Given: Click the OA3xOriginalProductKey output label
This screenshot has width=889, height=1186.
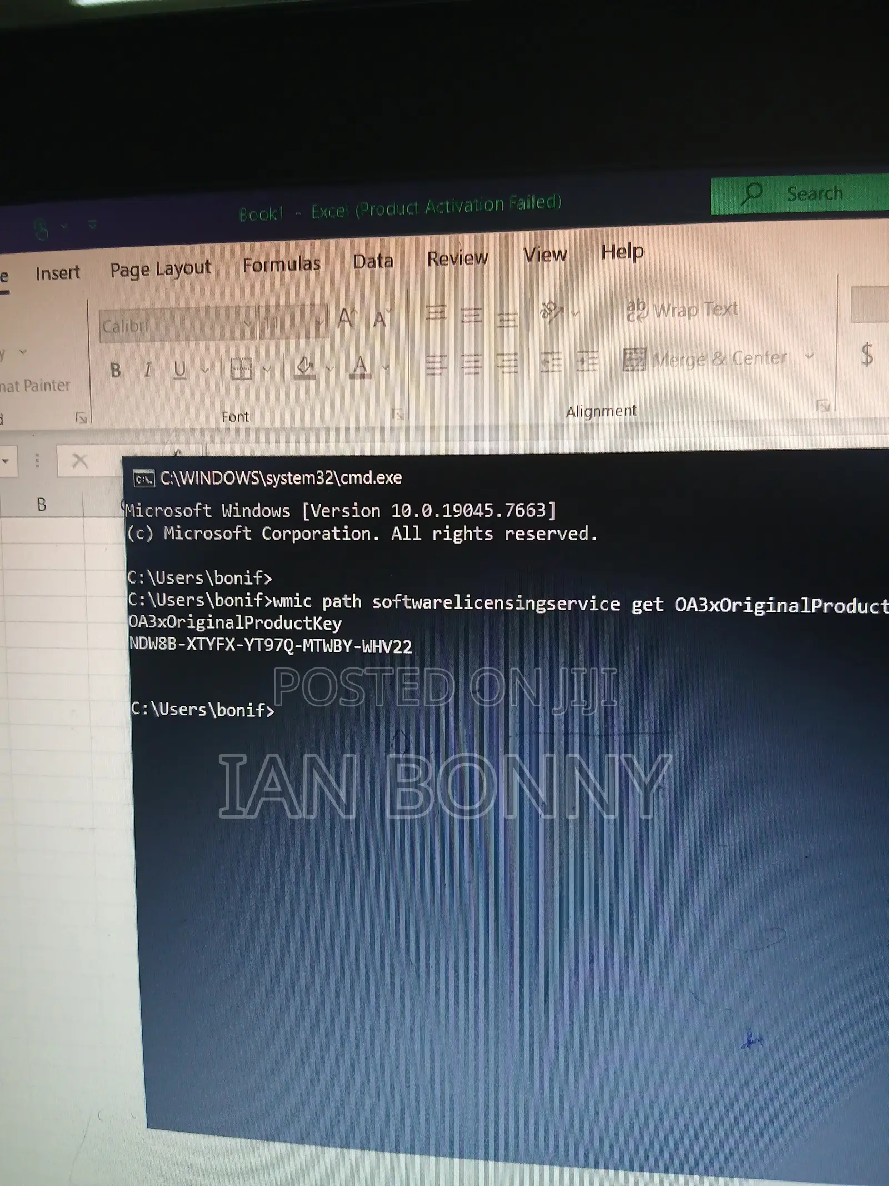Looking at the screenshot, I should pyautogui.click(x=235, y=622).
